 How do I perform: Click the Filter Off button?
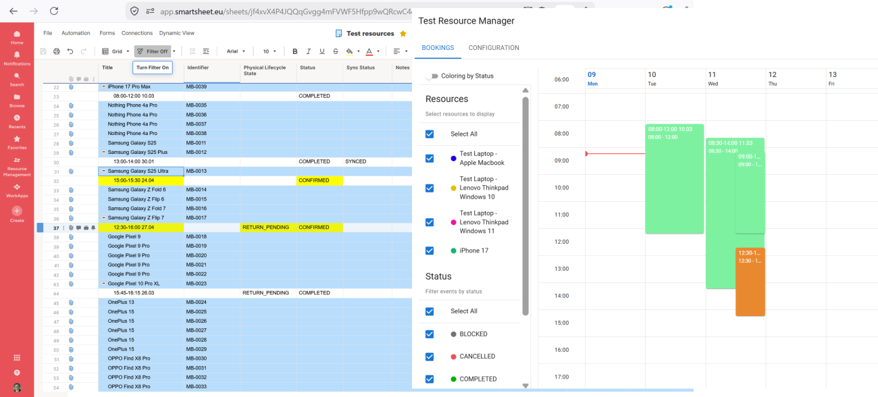152,51
